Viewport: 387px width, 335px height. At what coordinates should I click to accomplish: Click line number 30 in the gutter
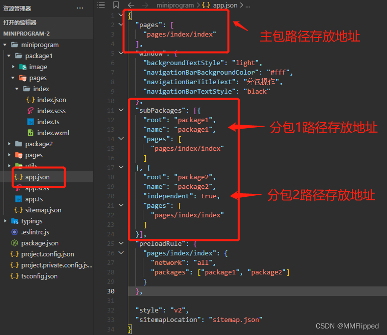click(111, 291)
